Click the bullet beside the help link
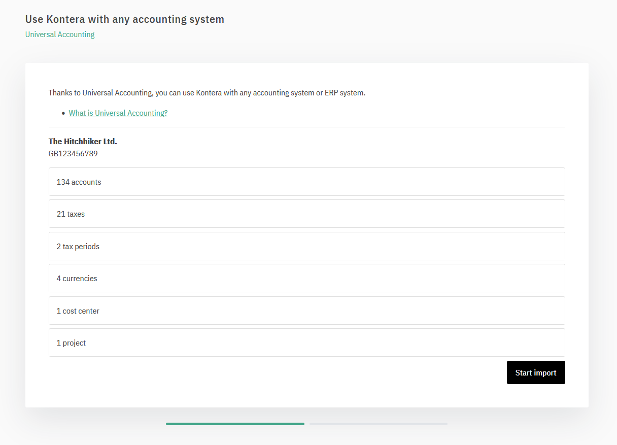Image resolution: width=617 pixels, height=445 pixels. point(63,113)
